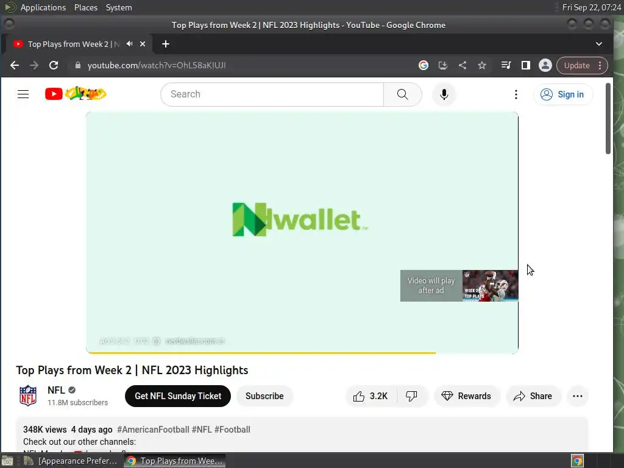
Task: Click the Google icon in address bar
Action: click(x=424, y=65)
